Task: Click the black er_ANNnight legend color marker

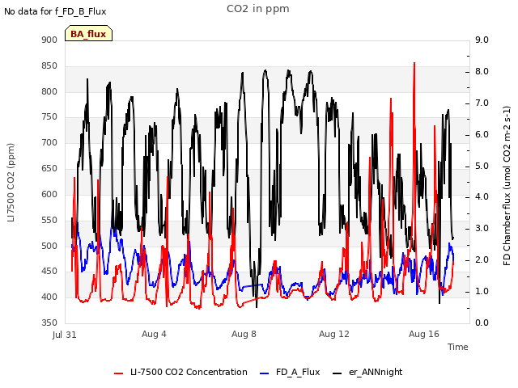Action: coord(337,373)
